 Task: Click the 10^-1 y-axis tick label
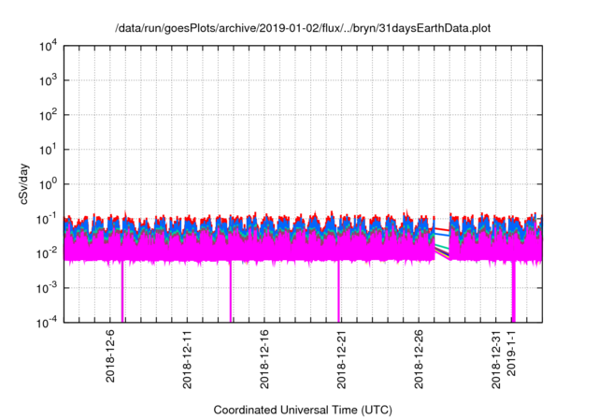(x=48, y=219)
